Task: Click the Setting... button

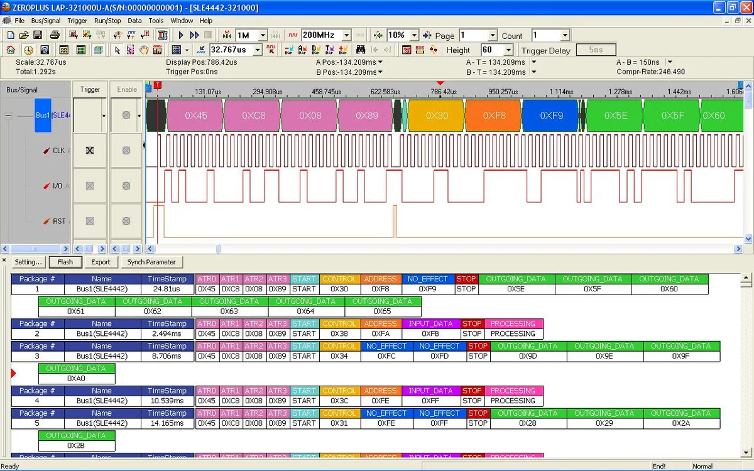Action: coord(29,262)
